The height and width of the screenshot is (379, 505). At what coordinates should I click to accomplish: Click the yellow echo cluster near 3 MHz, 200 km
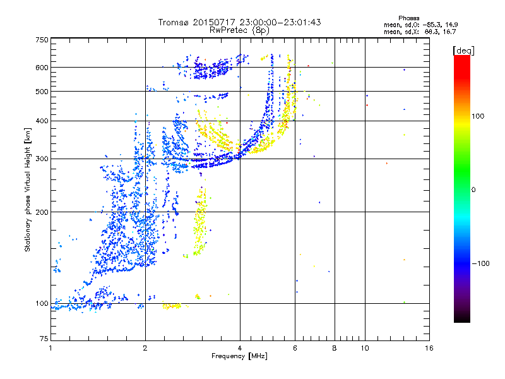(x=200, y=222)
